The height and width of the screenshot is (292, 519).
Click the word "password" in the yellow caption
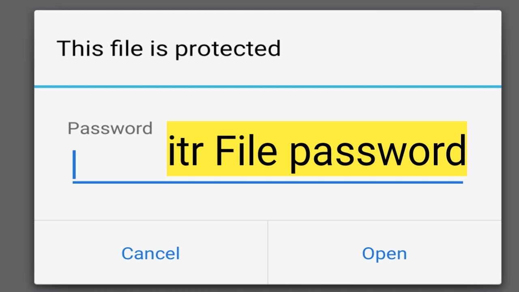point(377,152)
